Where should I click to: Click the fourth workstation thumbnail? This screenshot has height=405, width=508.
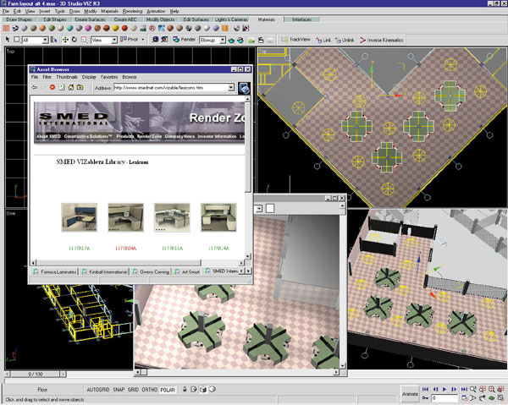218,217
